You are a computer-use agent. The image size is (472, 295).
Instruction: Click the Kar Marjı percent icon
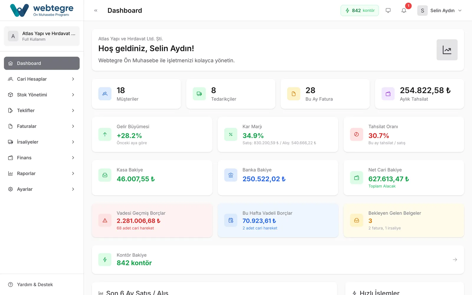click(x=231, y=135)
